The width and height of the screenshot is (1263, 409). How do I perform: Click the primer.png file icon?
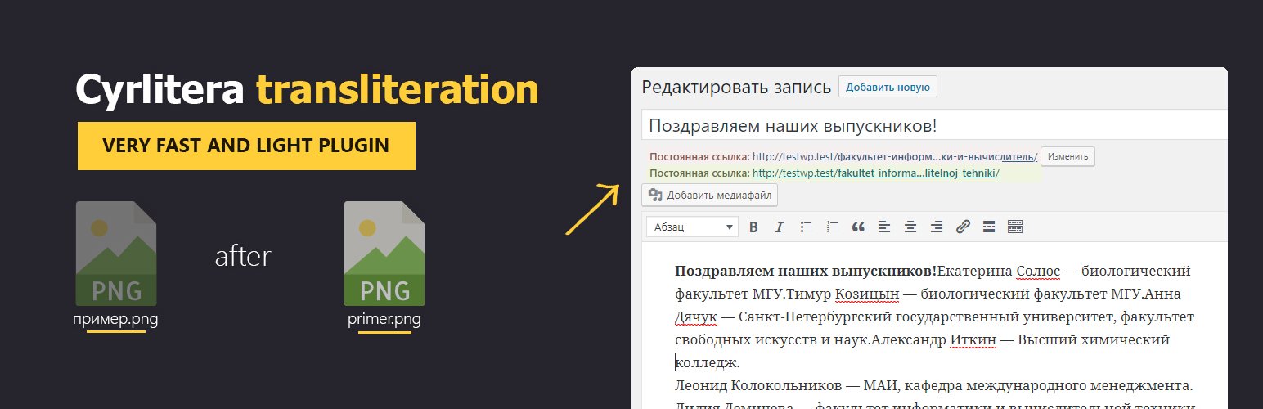(384, 254)
